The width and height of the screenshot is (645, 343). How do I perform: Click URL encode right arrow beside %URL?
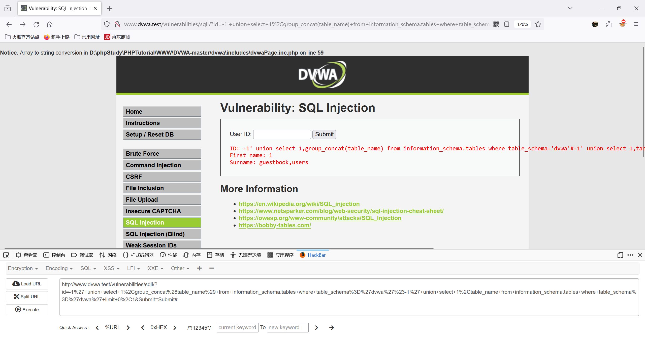[x=128, y=328]
